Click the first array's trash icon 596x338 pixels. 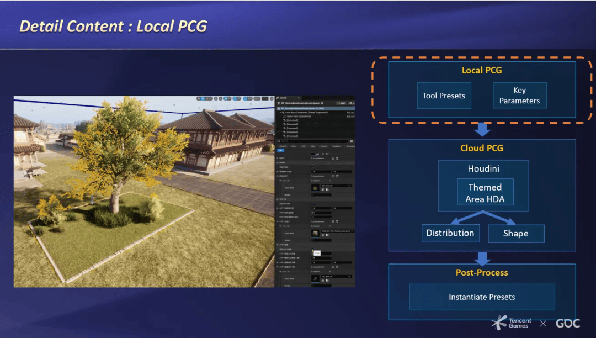pos(337,158)
